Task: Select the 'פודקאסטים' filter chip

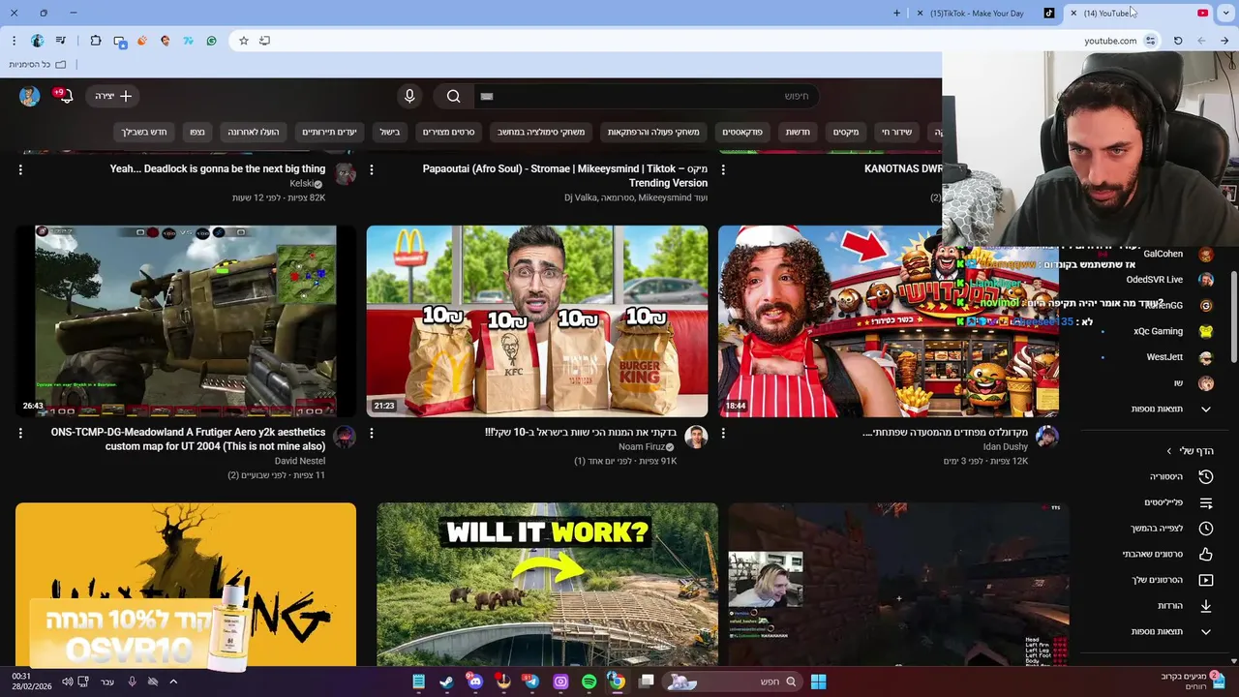Action: pos(742,132)
